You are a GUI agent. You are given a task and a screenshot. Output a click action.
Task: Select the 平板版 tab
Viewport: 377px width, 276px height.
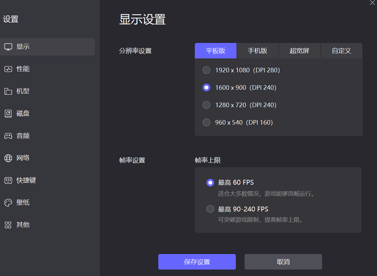(x=215, y=51)
